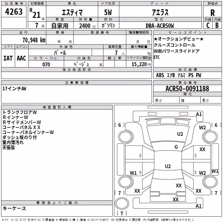Click the A1 mark on front bumper
The image size is (223, 223).
tap(199, 114)
